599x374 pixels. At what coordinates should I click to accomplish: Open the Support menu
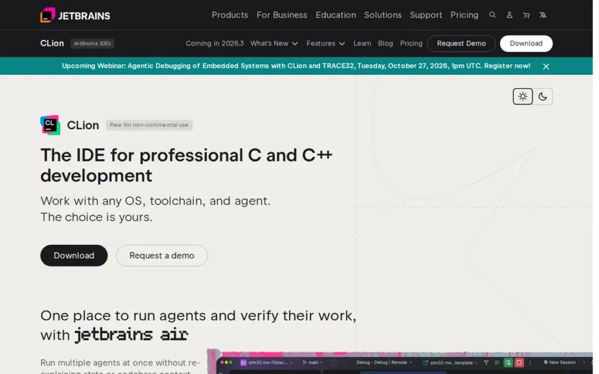[x=426, y=15]
